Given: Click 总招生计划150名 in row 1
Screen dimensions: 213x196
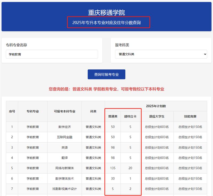Looking at the screenshot, I should click(x=190, y=127).
